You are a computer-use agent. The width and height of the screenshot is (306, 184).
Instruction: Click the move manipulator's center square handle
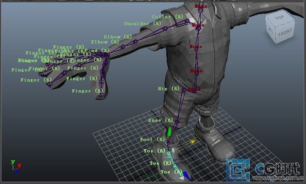click(x=168, y=153)
